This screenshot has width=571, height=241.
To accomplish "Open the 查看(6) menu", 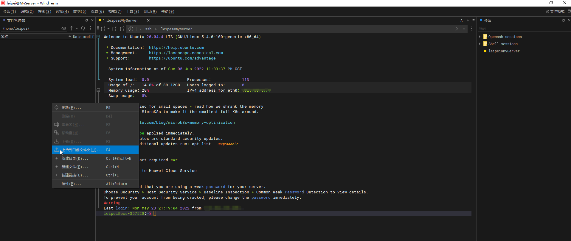I will (97, 12).
